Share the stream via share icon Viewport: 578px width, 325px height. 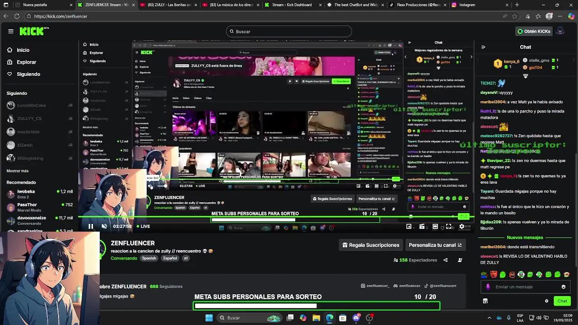click(445, 260)
